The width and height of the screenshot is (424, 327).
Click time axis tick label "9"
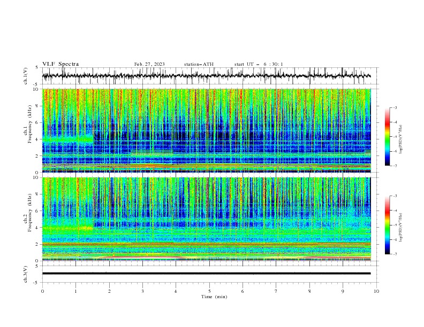[343, 291]
